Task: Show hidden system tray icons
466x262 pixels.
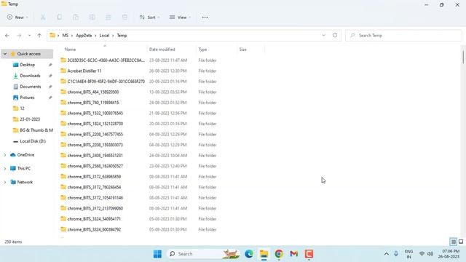Action: coord(387,254)
